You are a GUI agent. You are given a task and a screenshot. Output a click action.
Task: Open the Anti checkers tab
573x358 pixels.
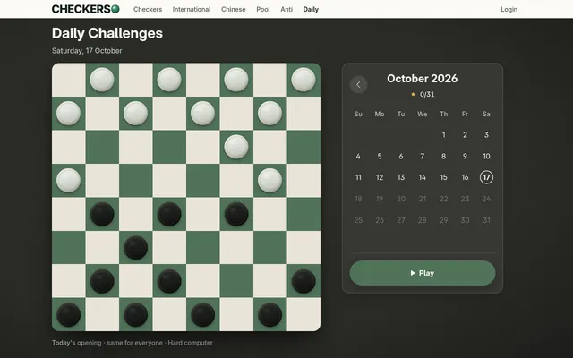click(286, 10)
